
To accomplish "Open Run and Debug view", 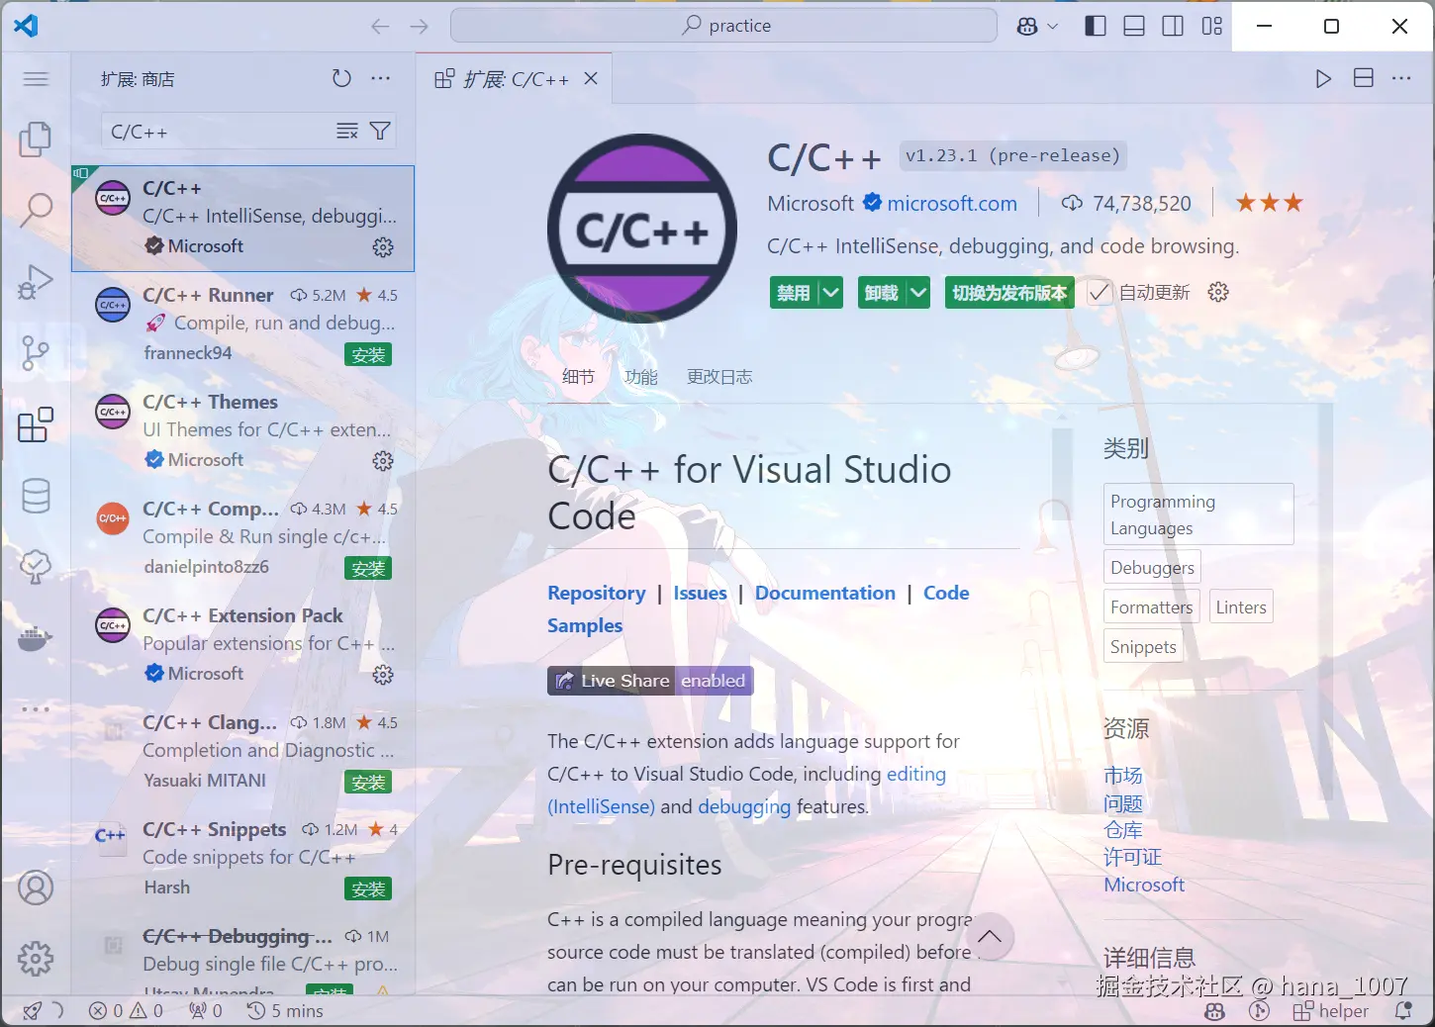I will 36,281.
